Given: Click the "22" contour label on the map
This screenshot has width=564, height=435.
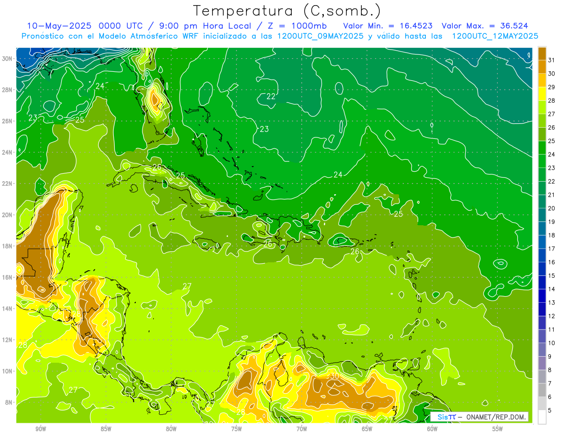Looking at the screenshot, I should [271, 97].
